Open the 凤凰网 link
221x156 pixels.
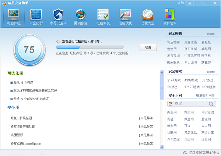point(189,119)
